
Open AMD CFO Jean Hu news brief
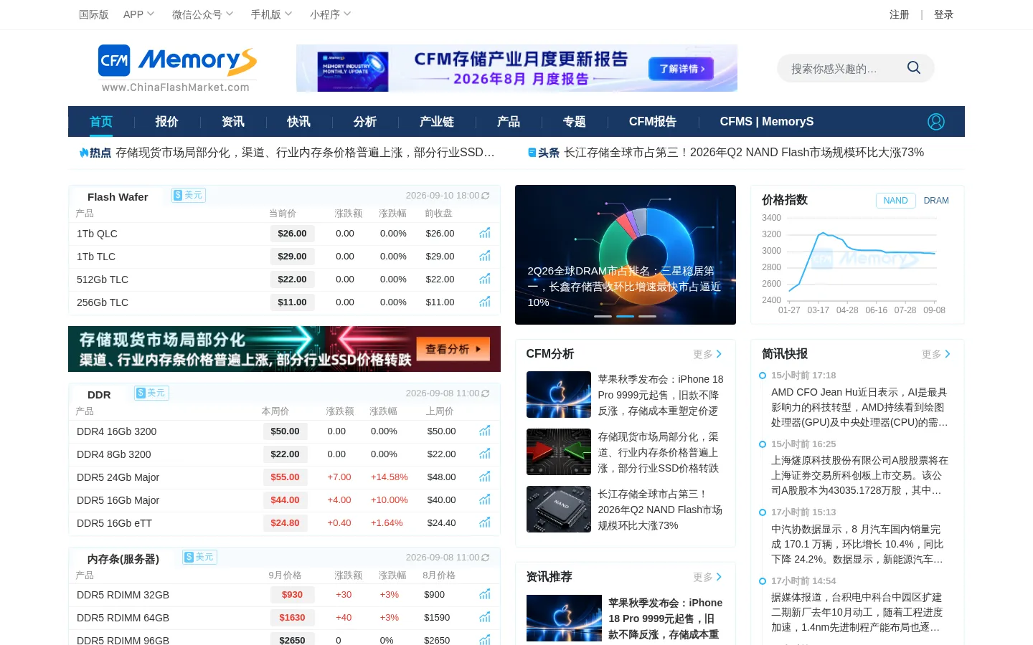point(859,407)
